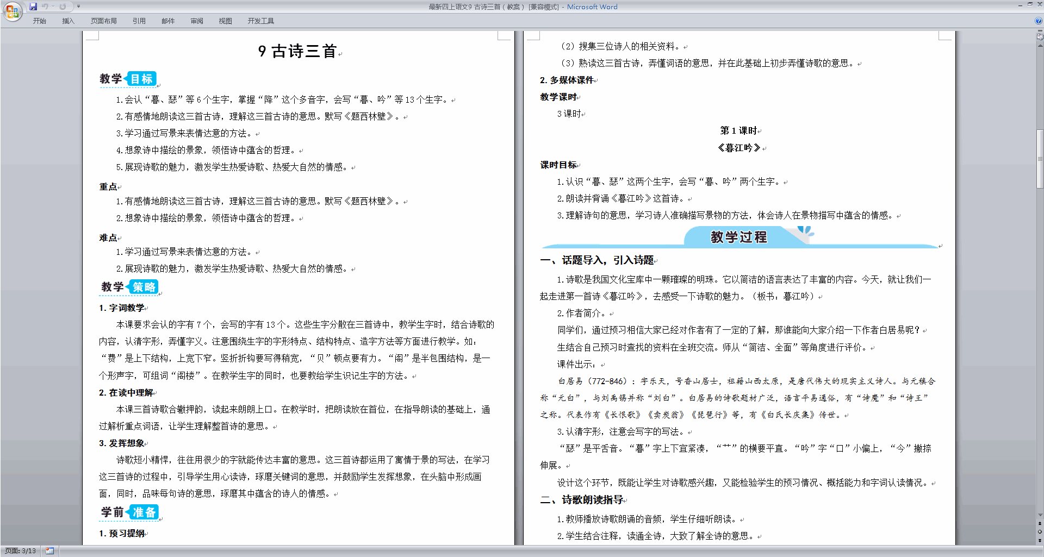Open the 邮件 ribbon tab
The width and height of the screenshot is (1044, 557).
tap(168, 21)
